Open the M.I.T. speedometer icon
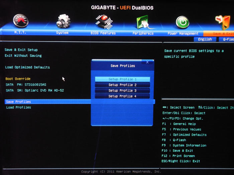Viewport: 234px width, 175px height. [21, 21]
